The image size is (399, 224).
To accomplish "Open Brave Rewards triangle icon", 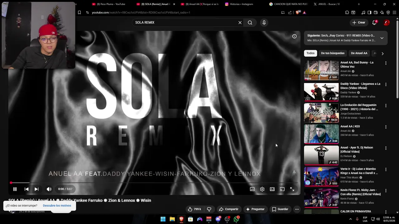I will pyautogui.click(x=304, y=12).
